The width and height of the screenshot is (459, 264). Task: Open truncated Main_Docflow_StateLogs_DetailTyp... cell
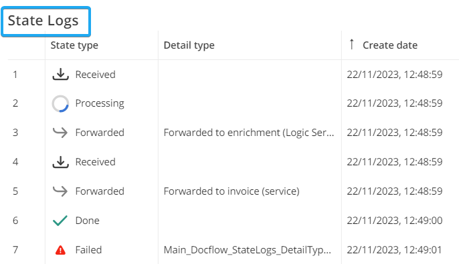[248, 250]
